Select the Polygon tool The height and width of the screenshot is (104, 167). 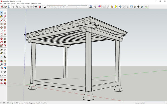click(5, 28)
